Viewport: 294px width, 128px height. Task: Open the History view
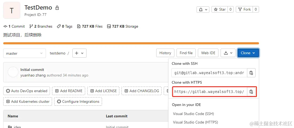point(165,53)
